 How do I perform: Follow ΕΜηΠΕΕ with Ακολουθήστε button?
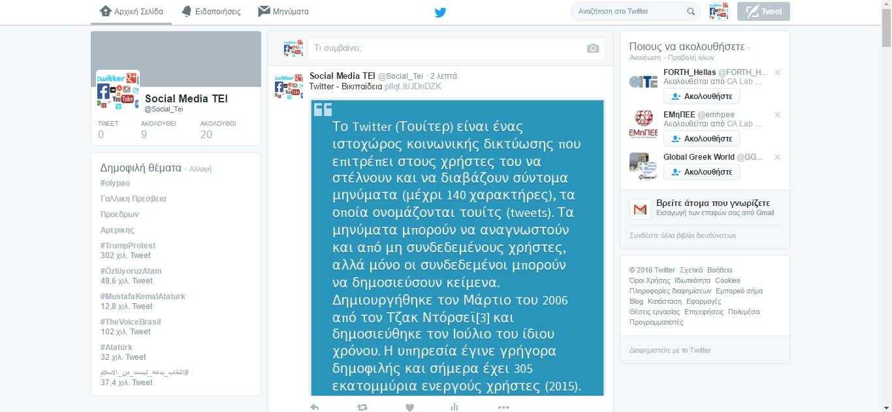coord(701,139)
